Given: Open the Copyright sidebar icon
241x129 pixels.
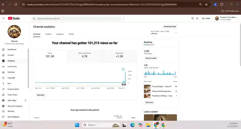Looking at the screenshot, I should [x=3, y=78].
